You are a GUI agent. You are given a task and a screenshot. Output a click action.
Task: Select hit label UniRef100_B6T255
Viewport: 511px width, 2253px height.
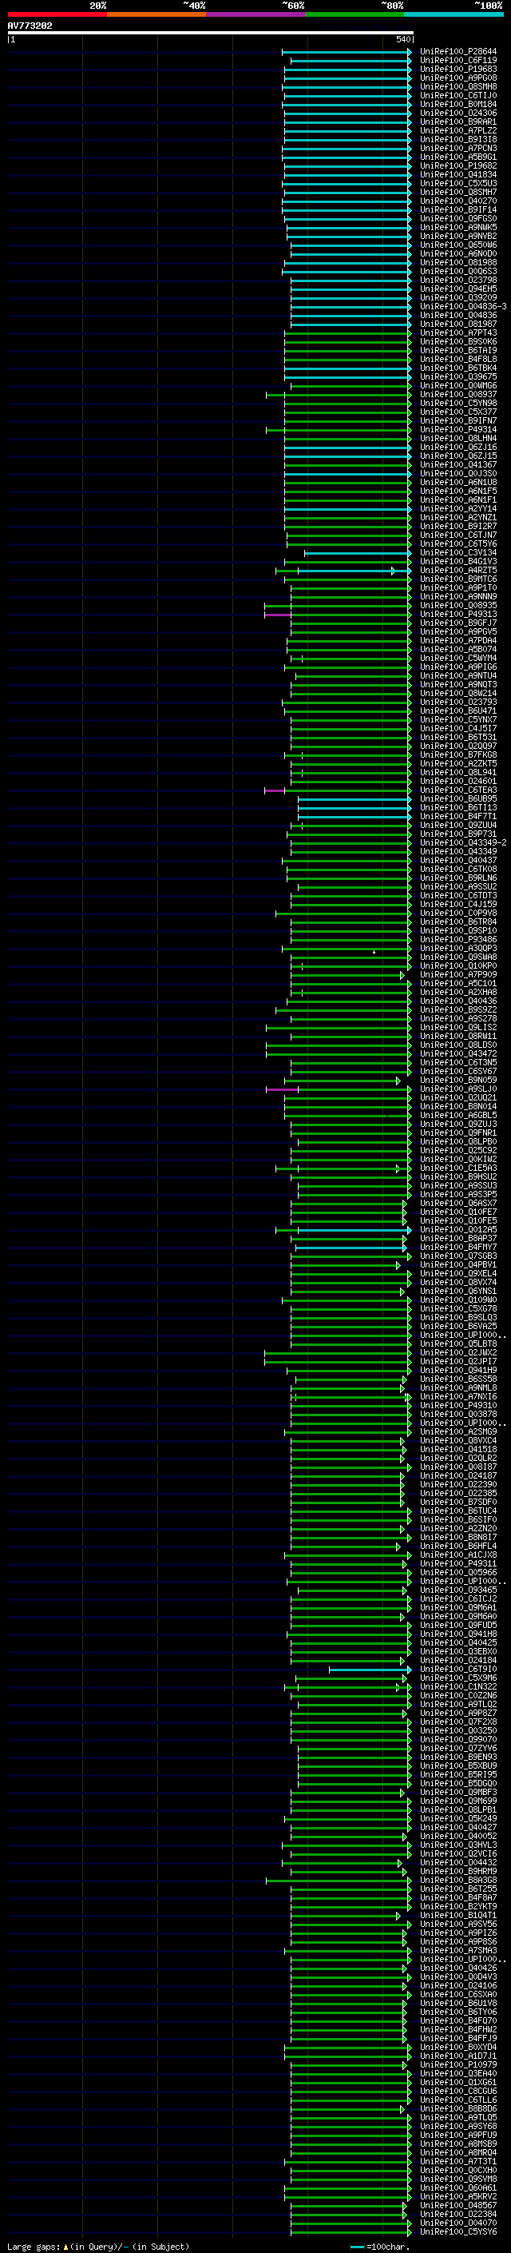coord(458,1889)
